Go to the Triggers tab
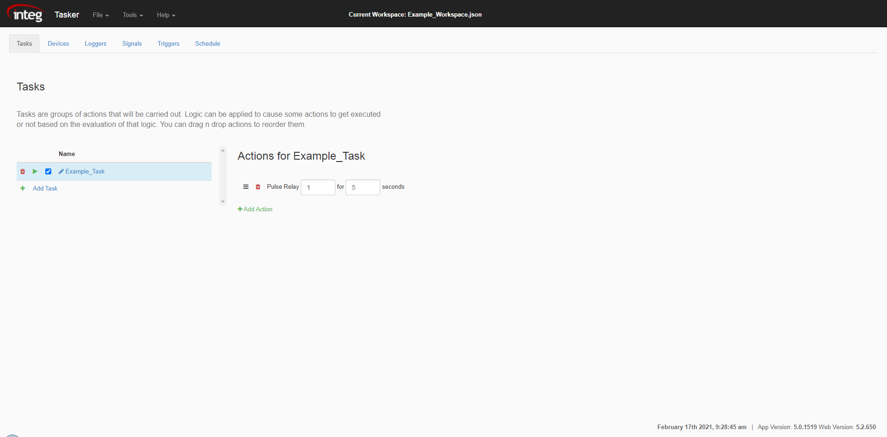The height and width of the screenshot is (437, 887). click(169, 43)
